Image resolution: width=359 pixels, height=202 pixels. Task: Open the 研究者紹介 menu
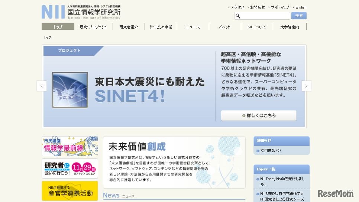point(129,27)
